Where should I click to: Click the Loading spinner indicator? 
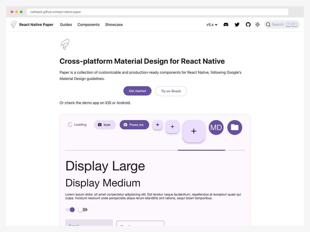[70, 125]
